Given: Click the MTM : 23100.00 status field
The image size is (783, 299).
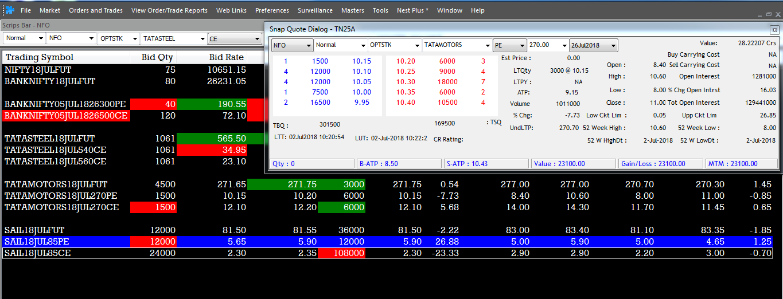Looking at the screenshot, I should [x=742, y=164].
